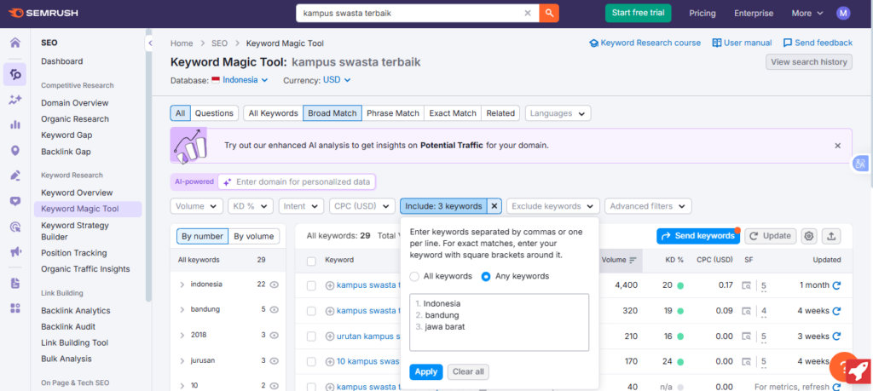Viewport: 873px width, 391px height.
Task: Clear the search box text
Action: (528, 14)
